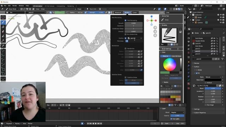Toggle the Outline checkbox
Image resolution: width=226 pixels, height=127 pixels.
125,38
